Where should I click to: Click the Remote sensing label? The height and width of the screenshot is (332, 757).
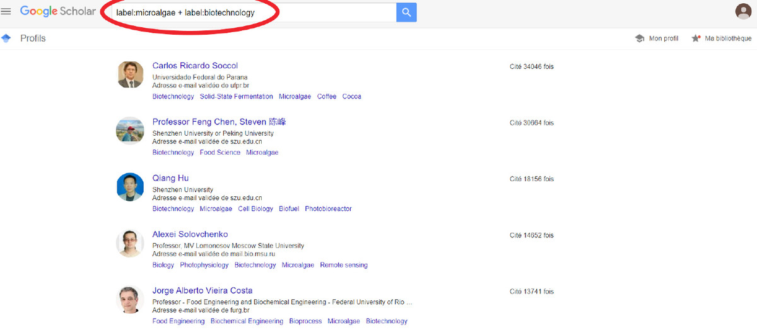344,265
